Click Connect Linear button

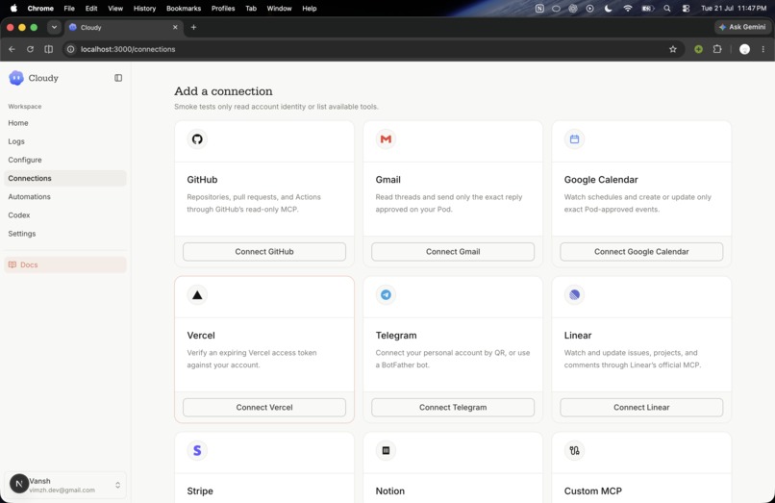[641, 407]
